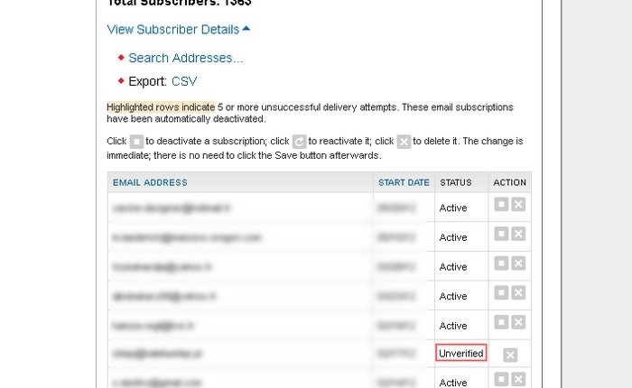632x388 pixels.
Task: Export subscribers via the CSV link
Action: point(184,81)
